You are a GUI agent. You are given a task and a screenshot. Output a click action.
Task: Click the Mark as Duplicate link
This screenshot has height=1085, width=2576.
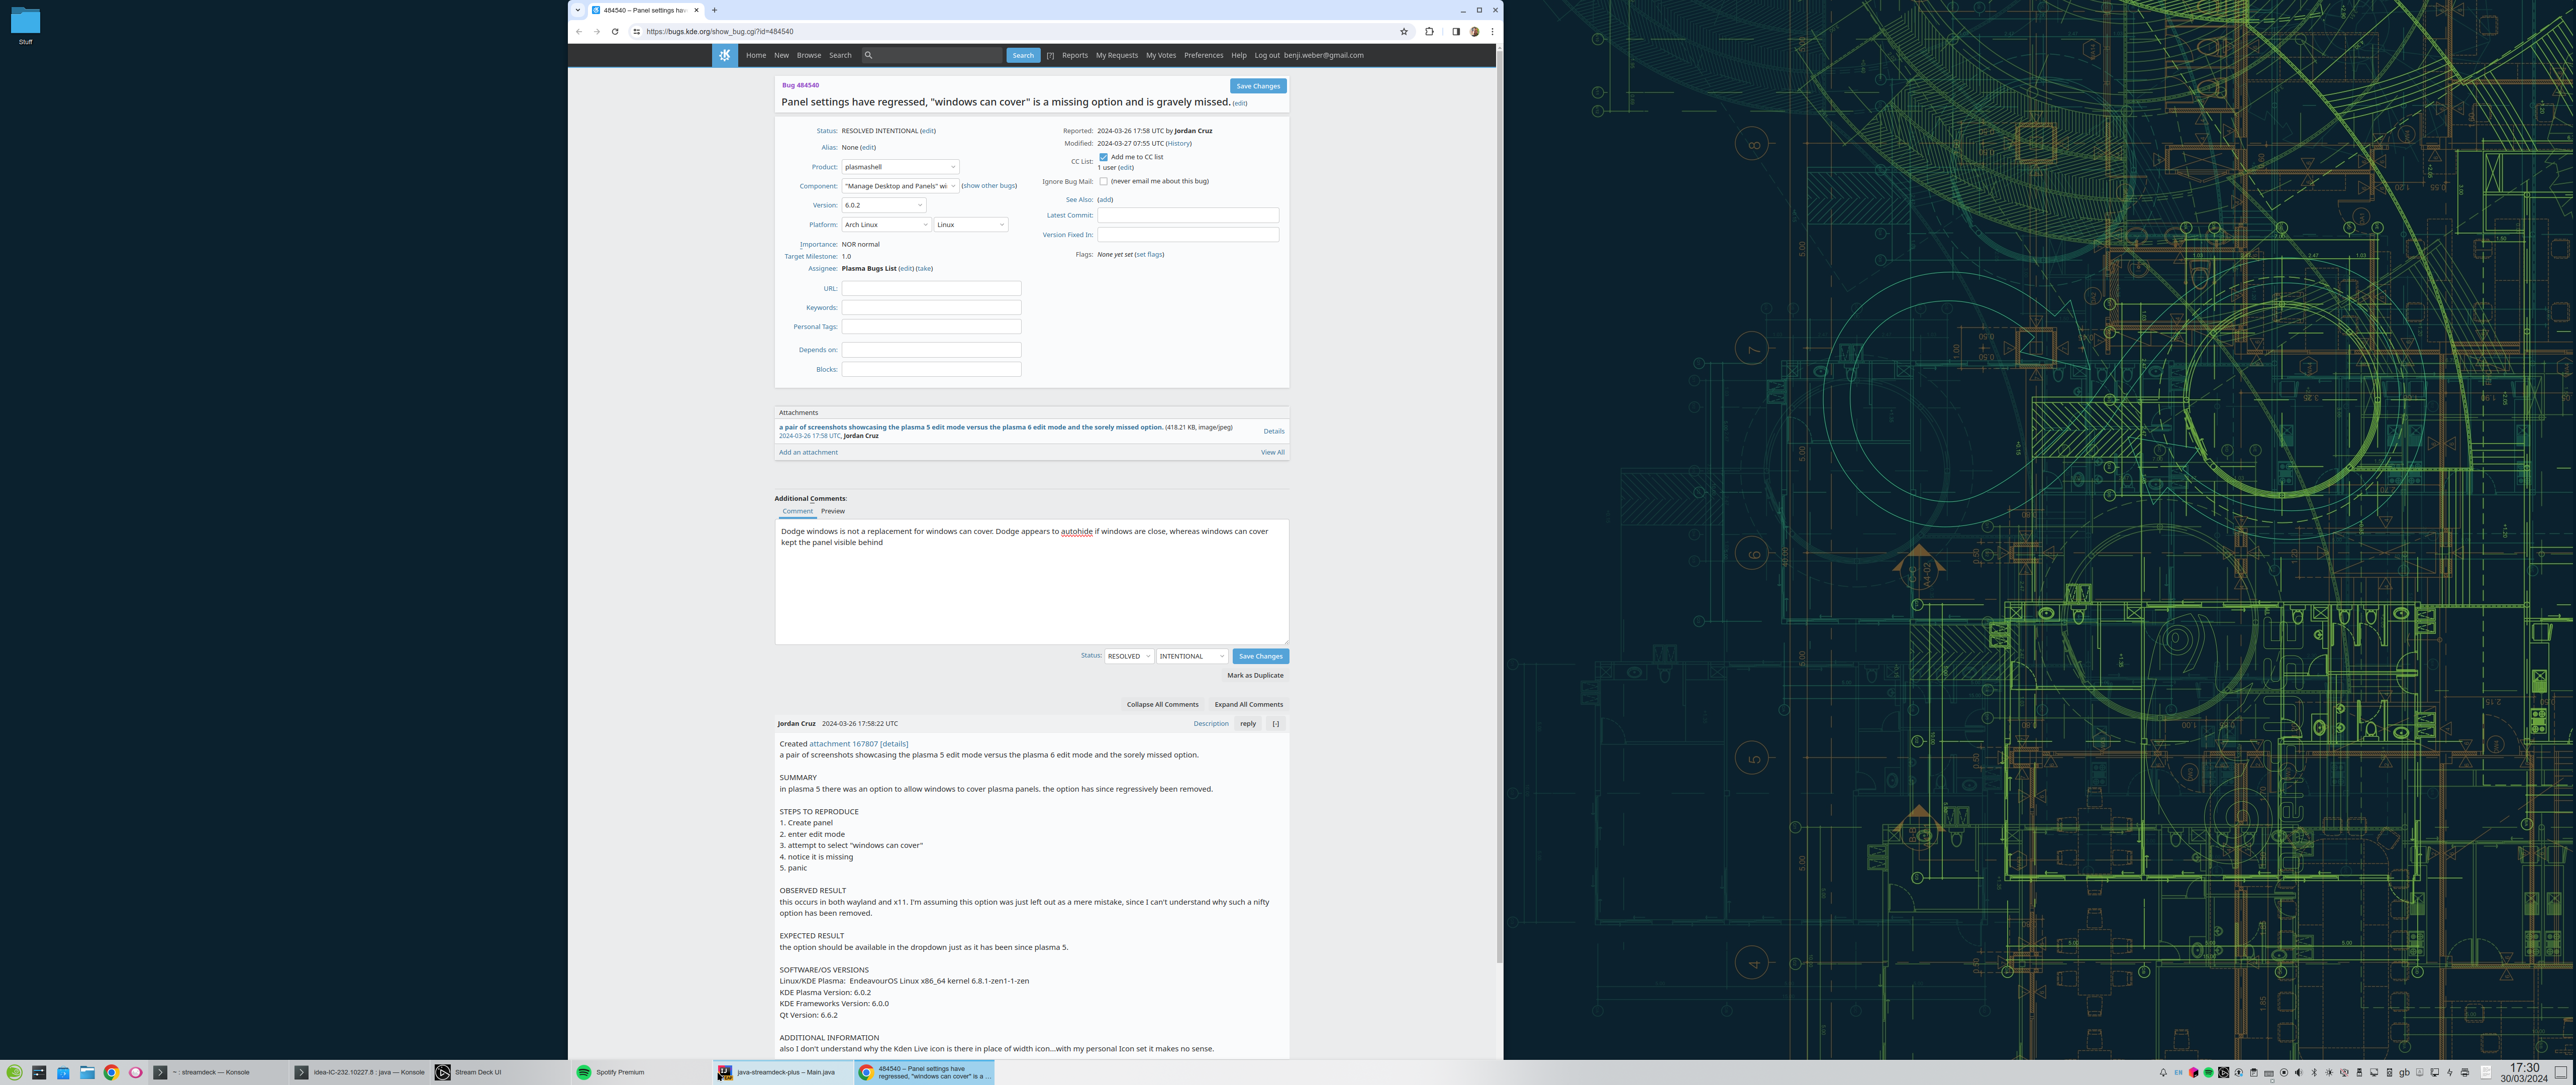tap(1255, 675)
